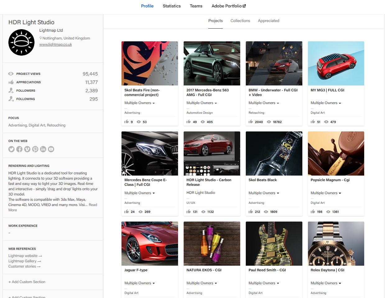Open the Jaguar F-type project thumbnail

point(150,244)
